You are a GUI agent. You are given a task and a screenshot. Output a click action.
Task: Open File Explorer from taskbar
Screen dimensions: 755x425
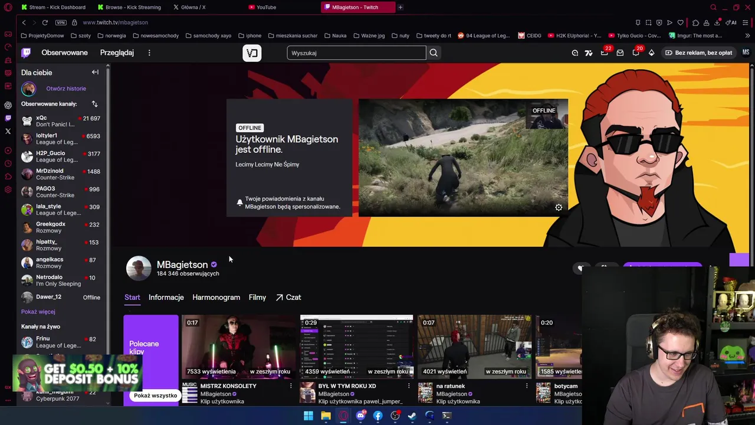(x=326, y=416)
